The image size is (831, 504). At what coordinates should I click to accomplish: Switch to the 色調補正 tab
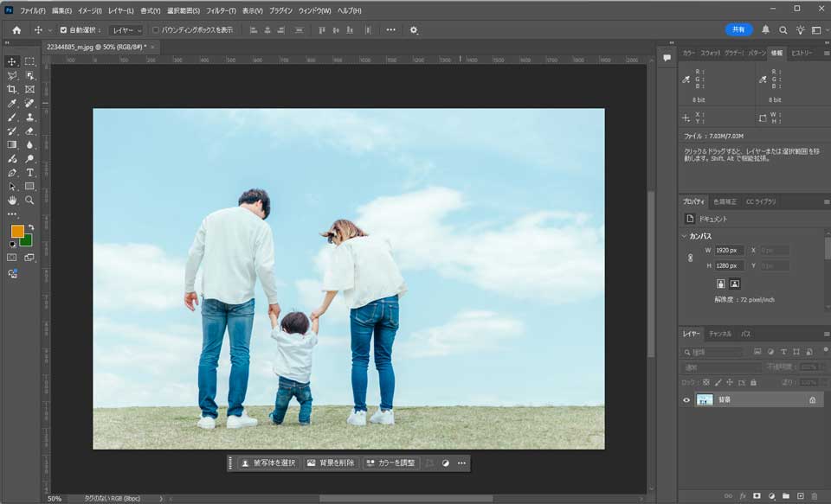coord(725,201)
